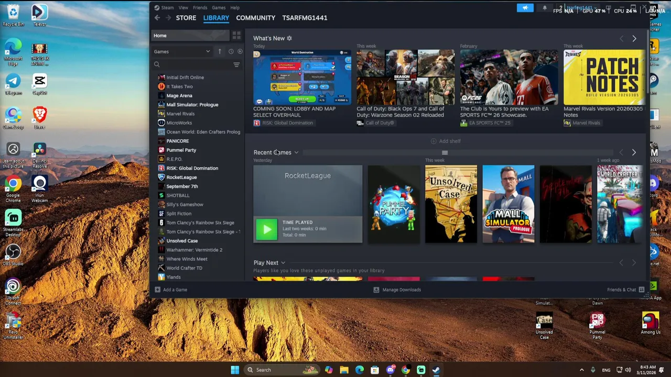671x377 pixels.
Task: Open the Mall Simulator Prologue cover thumbnail
Action: pyautogui.click(x=508, y=204)
